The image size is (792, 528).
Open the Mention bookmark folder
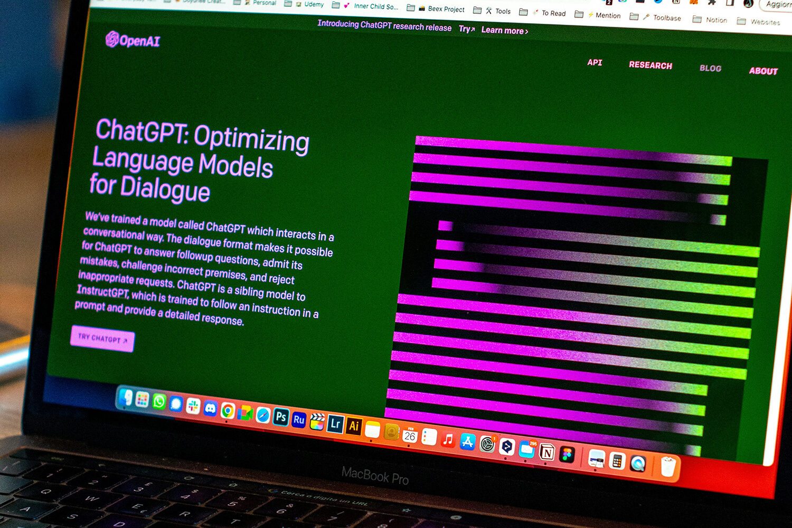(598, 15)
